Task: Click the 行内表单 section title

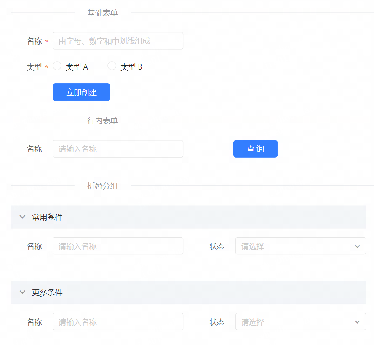Action: tap(102, 120)
